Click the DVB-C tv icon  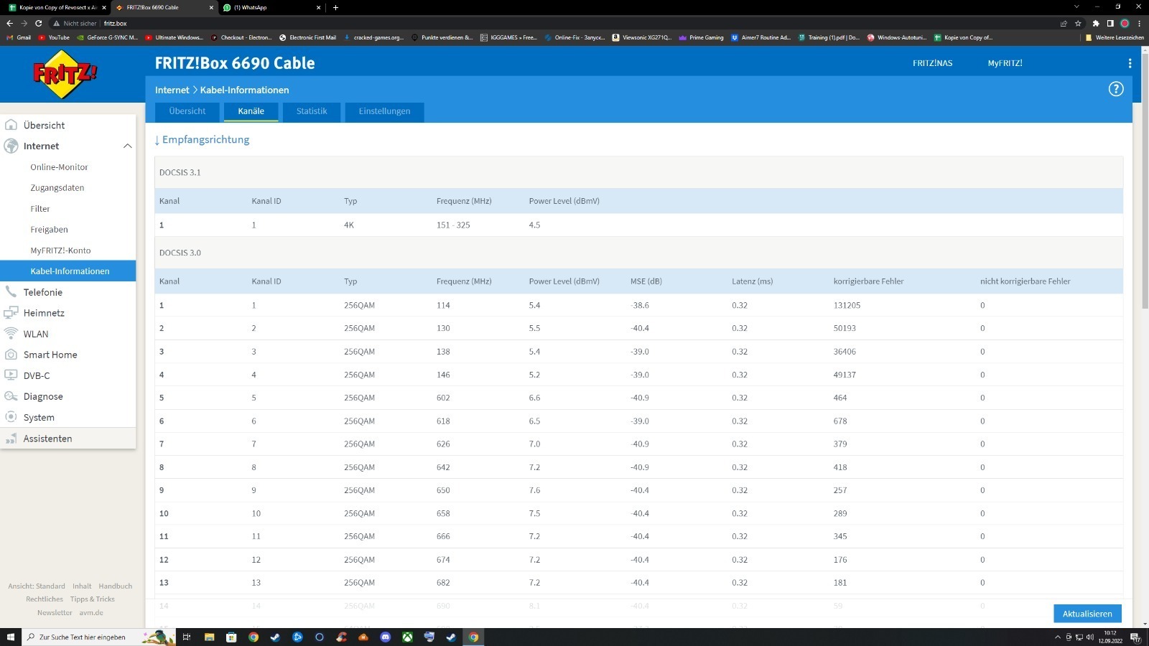(x=11, y=375)
